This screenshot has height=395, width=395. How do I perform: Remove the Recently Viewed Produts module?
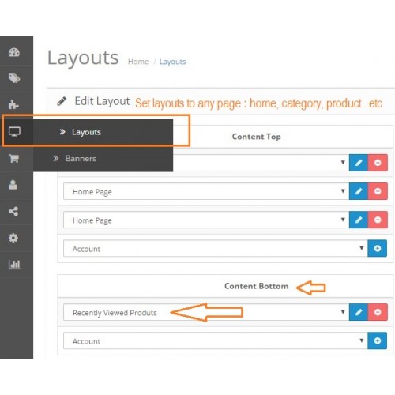[378, 312]
